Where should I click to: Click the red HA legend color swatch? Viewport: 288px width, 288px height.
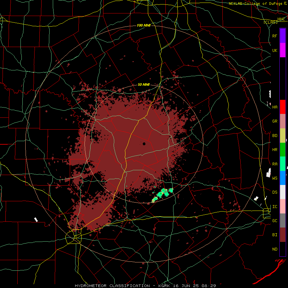click(x=283, y=107)
